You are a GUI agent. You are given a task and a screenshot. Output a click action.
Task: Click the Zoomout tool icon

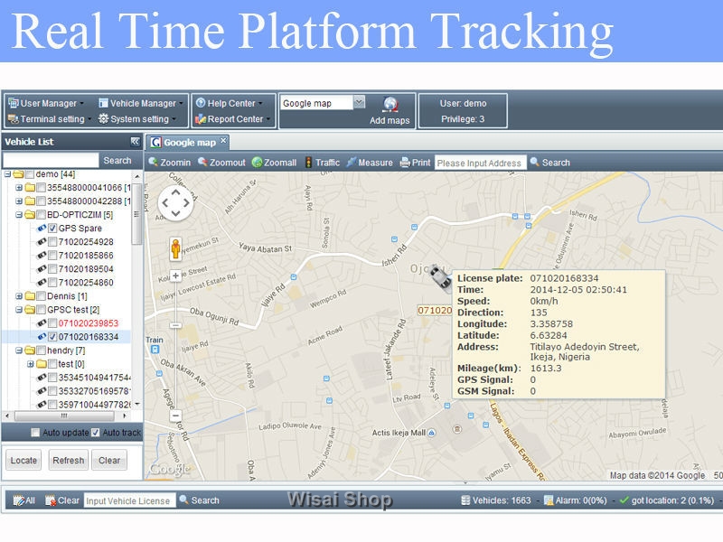[202, 163]
